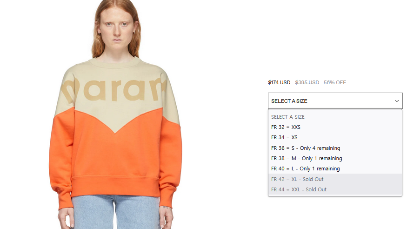Click the $174 USD sale price
The width and height of the screenshot is (407, 229).
coord(279,82)
